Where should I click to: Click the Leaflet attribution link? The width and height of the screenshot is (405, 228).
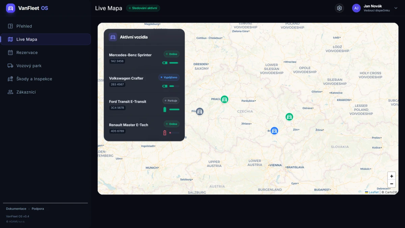click(374, 192)
